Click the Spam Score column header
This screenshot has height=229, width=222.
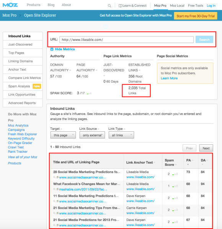[x=170, y=163]
